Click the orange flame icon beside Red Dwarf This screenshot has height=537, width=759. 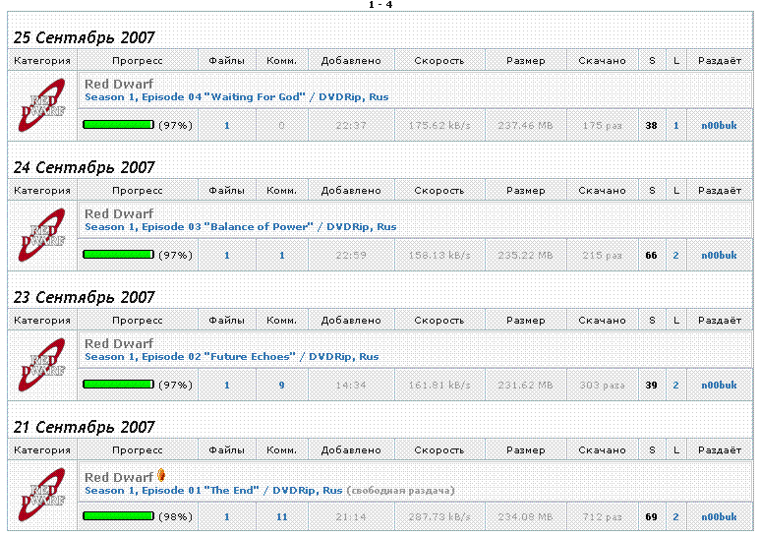(x=161, y=475)
